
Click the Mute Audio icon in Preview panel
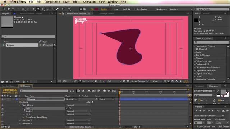(x=218, y=111)
